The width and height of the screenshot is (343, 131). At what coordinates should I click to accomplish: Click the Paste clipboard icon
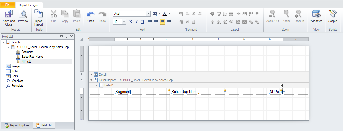pos(77,14)
